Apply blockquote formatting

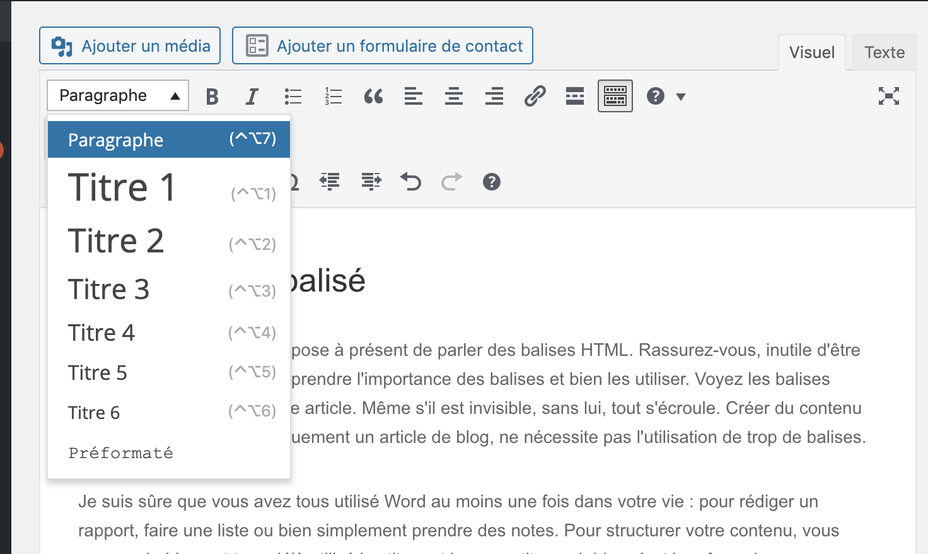tap(373, 97)
